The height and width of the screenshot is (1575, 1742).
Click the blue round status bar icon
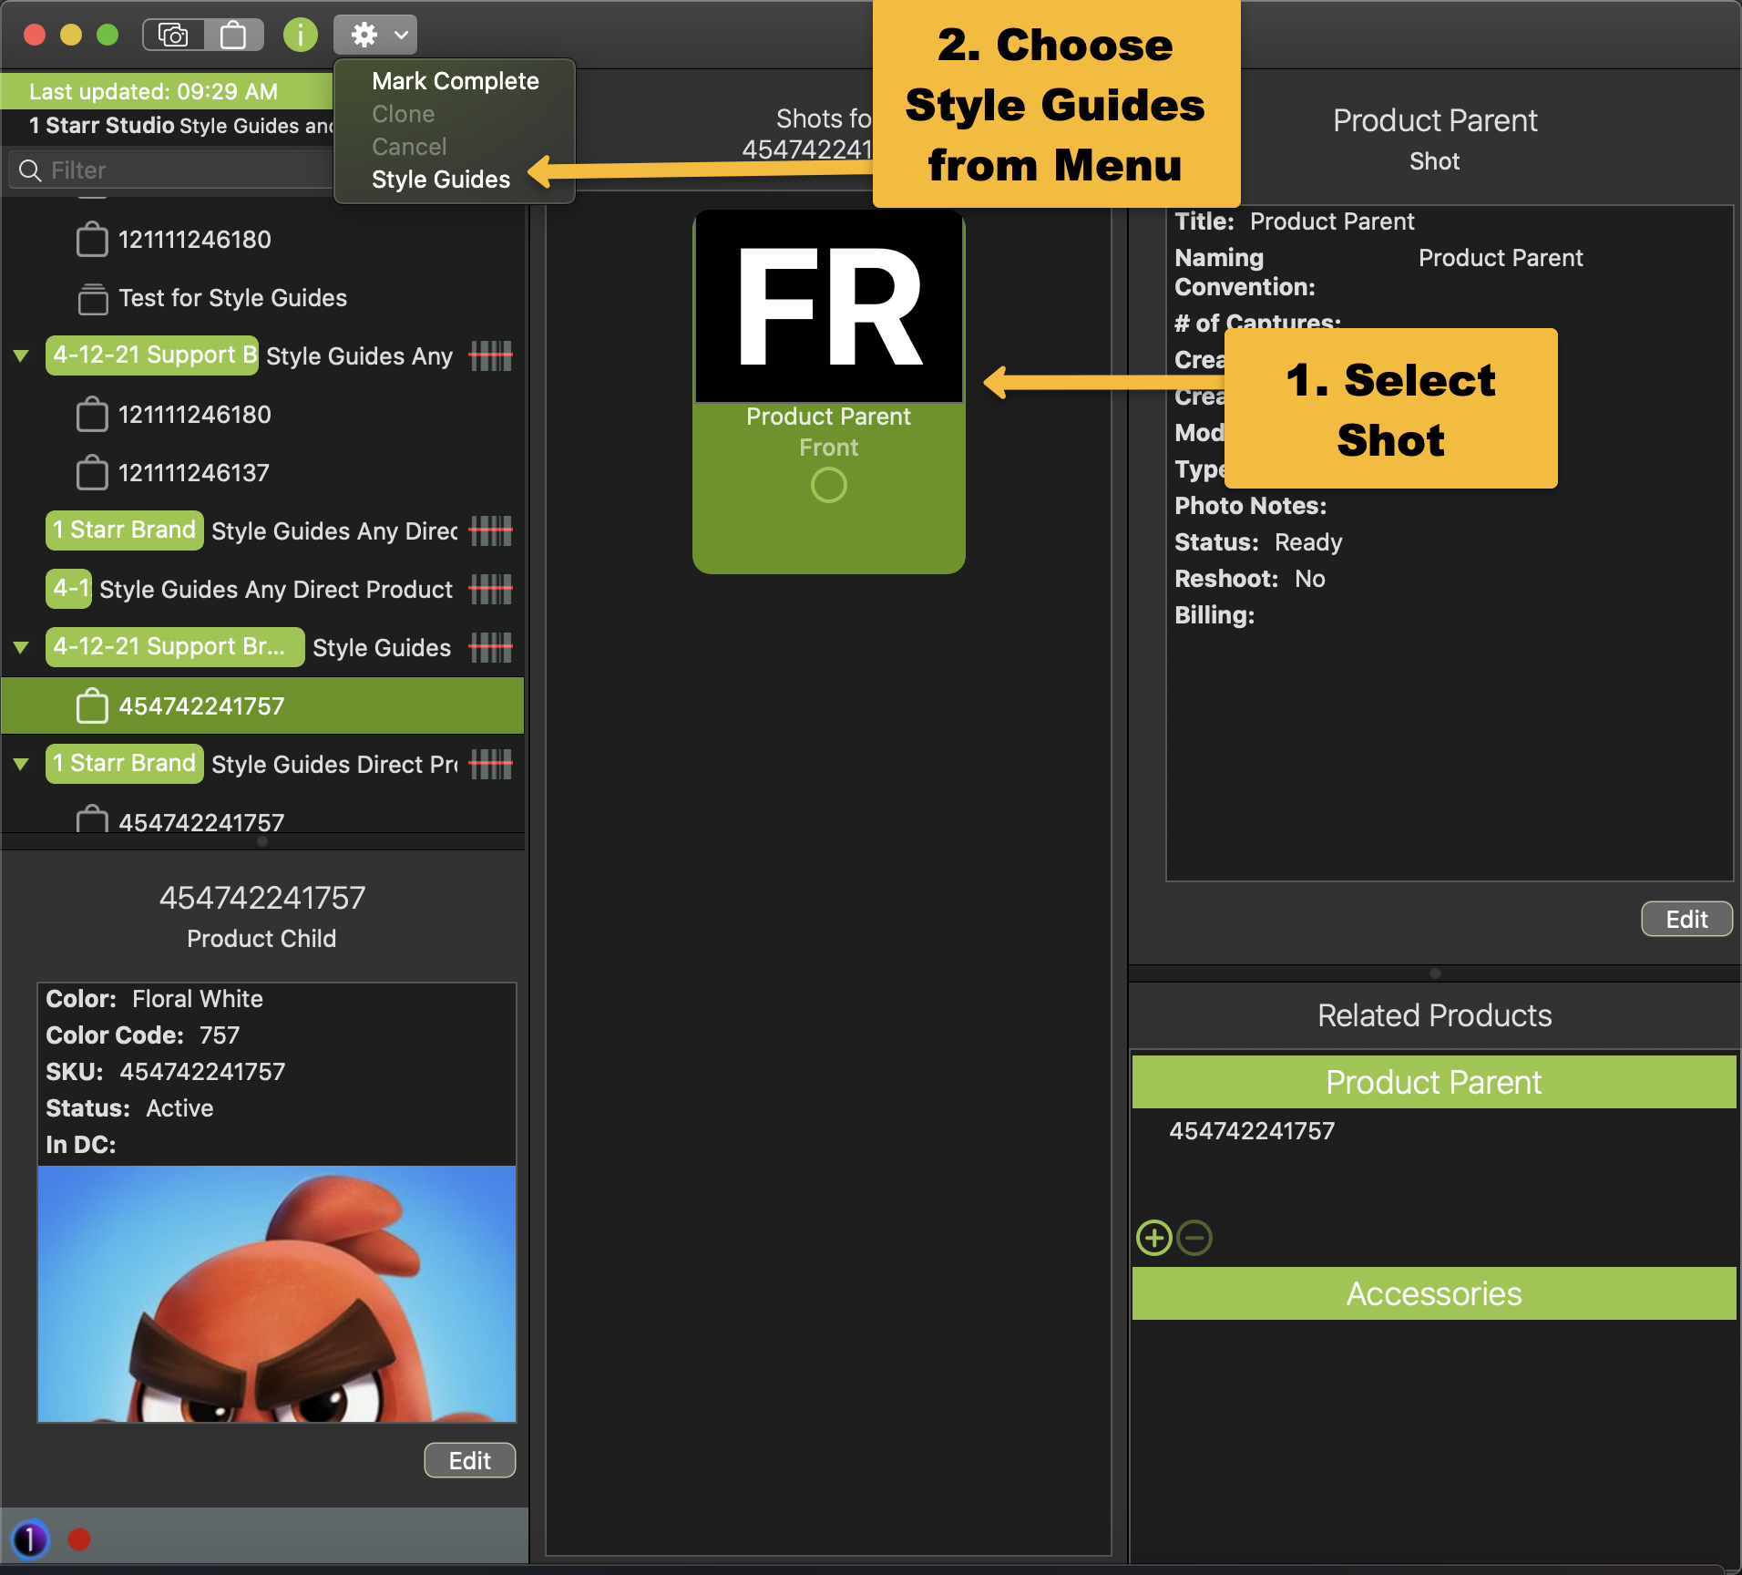30,1539
